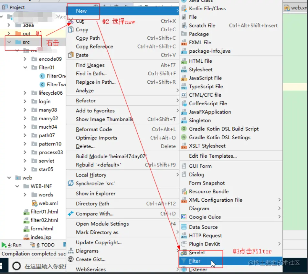Click the XSLT Stylesheet icon
Screen dimensions: 308x274
click(x=184, y=146)
